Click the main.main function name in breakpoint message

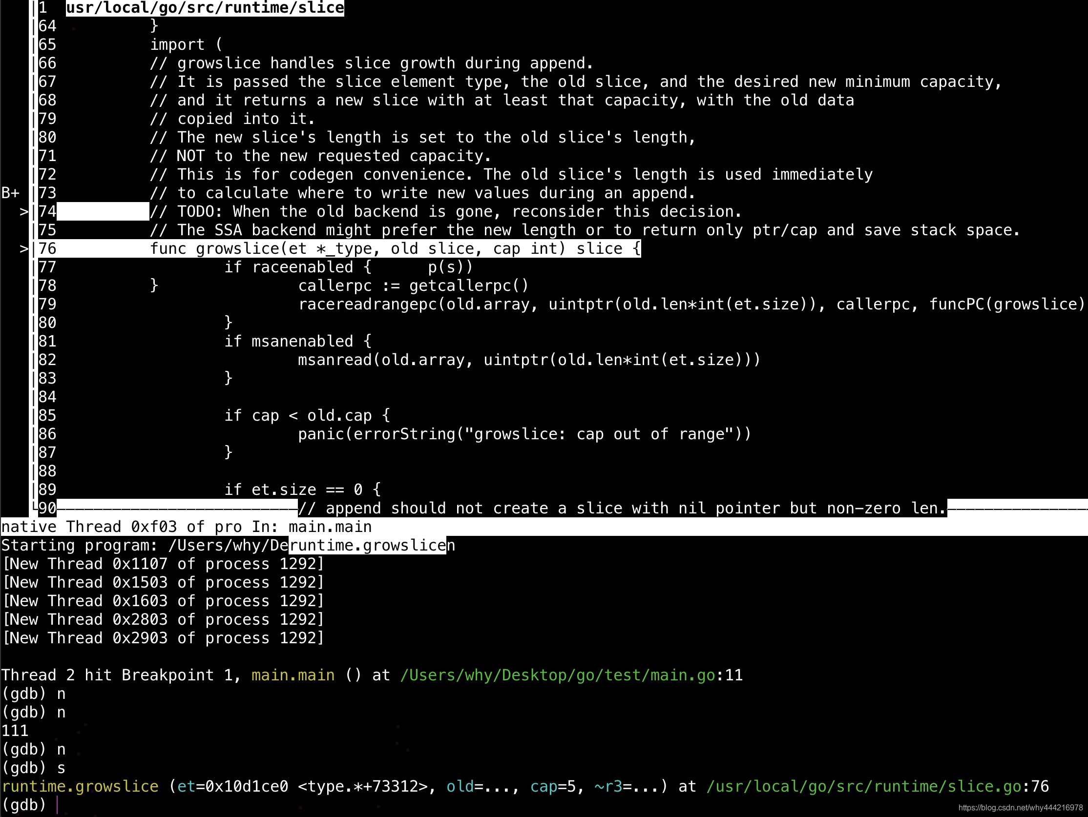point(292,674)
